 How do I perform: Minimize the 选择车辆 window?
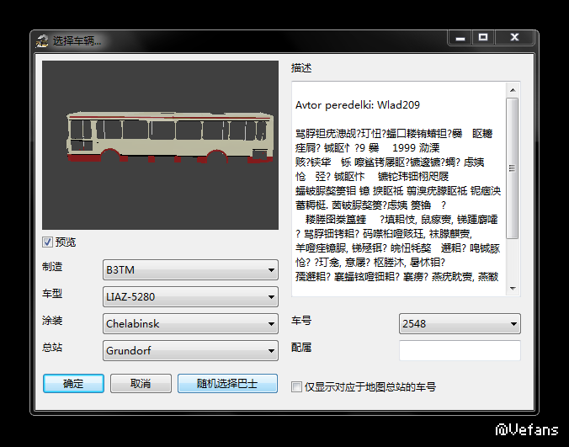point(460,37)
